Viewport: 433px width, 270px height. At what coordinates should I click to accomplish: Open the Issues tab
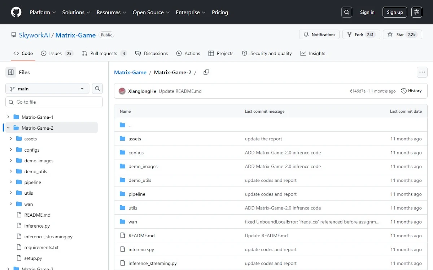pos(57,53)
